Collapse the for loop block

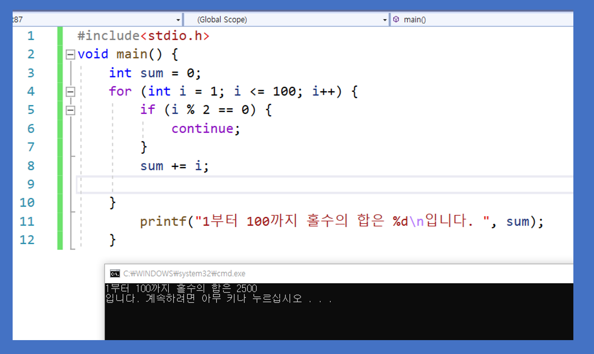pyautogui.click(x=70, y=91)
